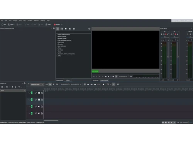
Task: Create a folder in Project Bin toolbar
Action: point(7,87)
